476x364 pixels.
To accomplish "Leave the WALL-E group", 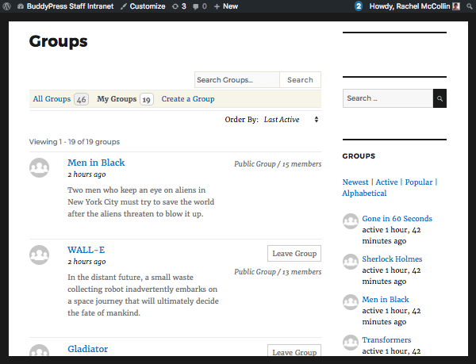I will click(294, 253).
